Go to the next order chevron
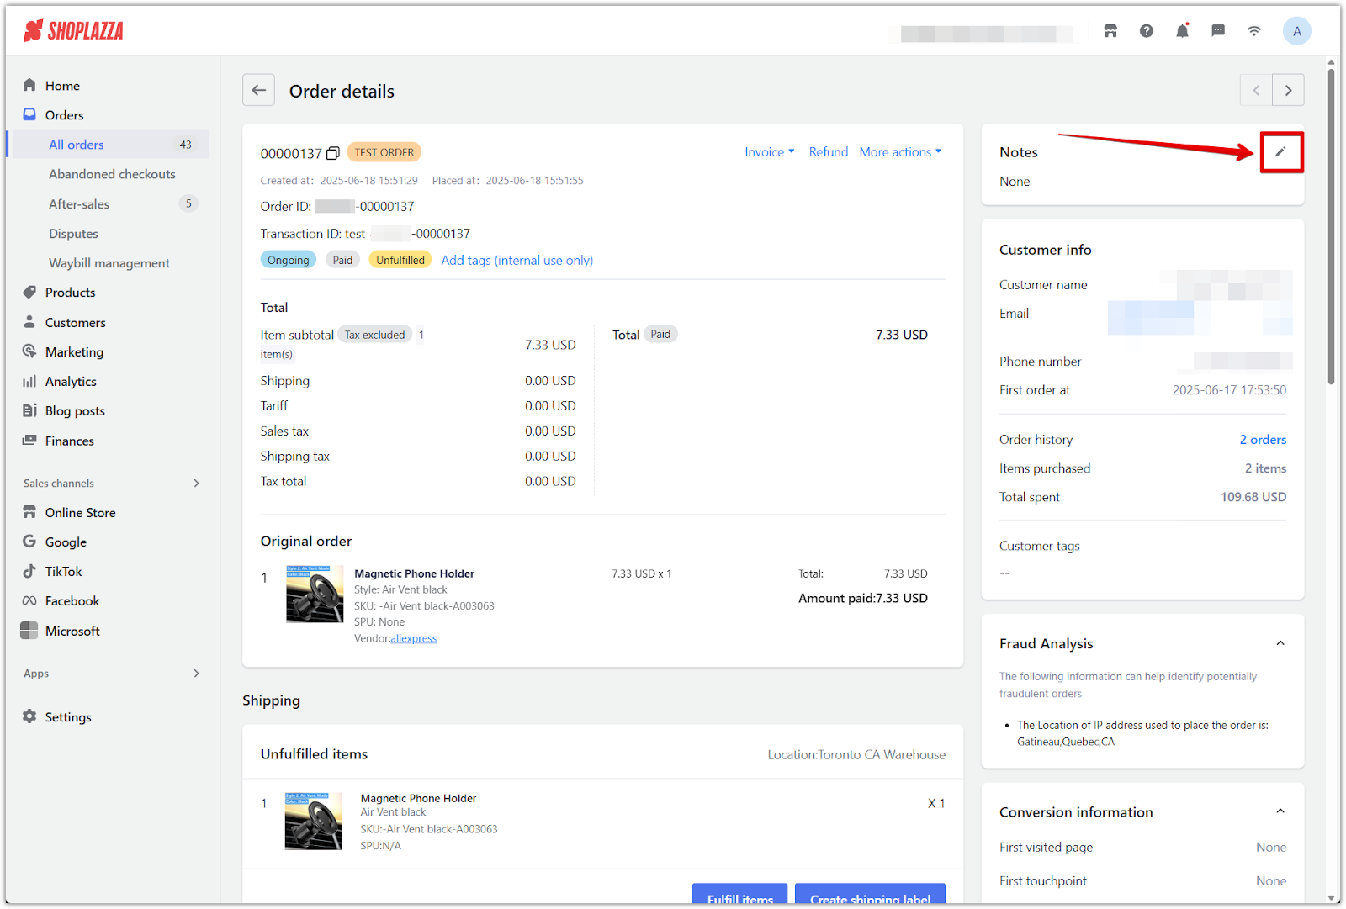The width and height of the screenshot is (1346, 909). point(1288,90)
